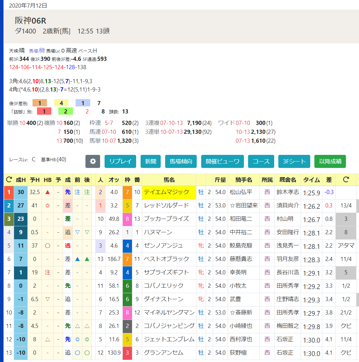Click horse name マイネルヤングマン
359x362 pixels.
pos(169,313)
